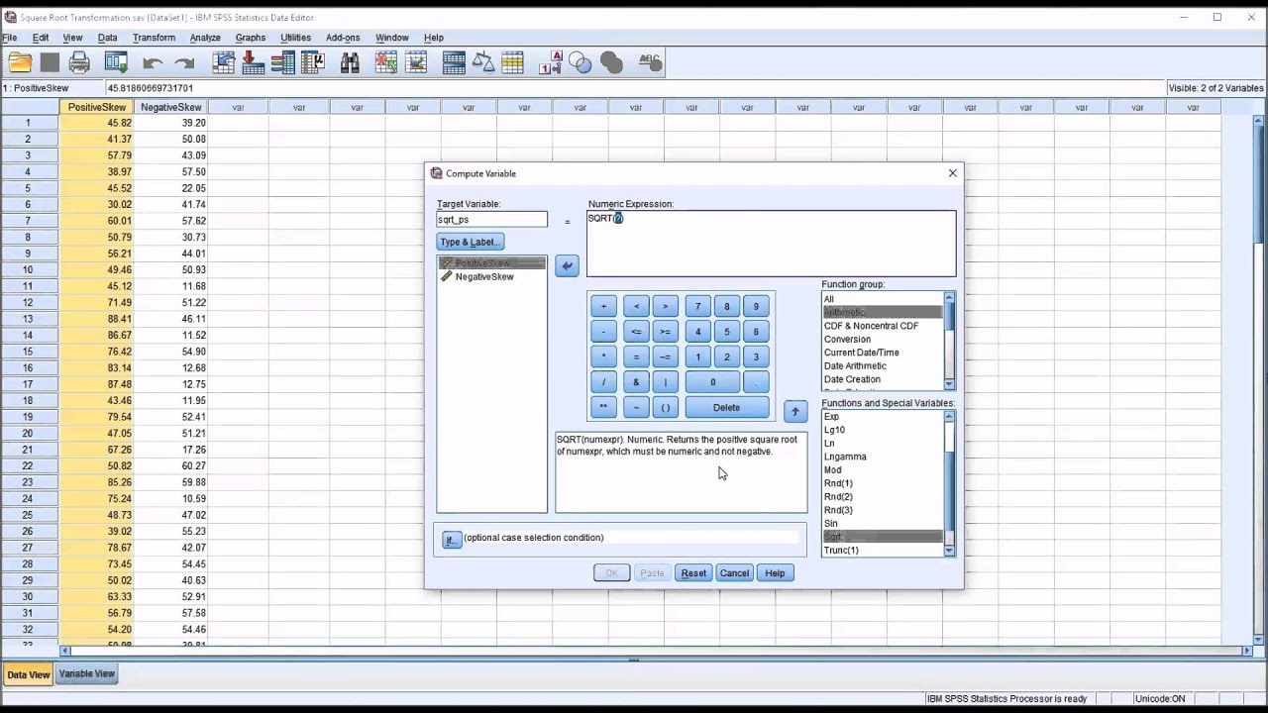Click the Show all variables gray circles icon
The image size is (1268, 713).
click(611, 62)
